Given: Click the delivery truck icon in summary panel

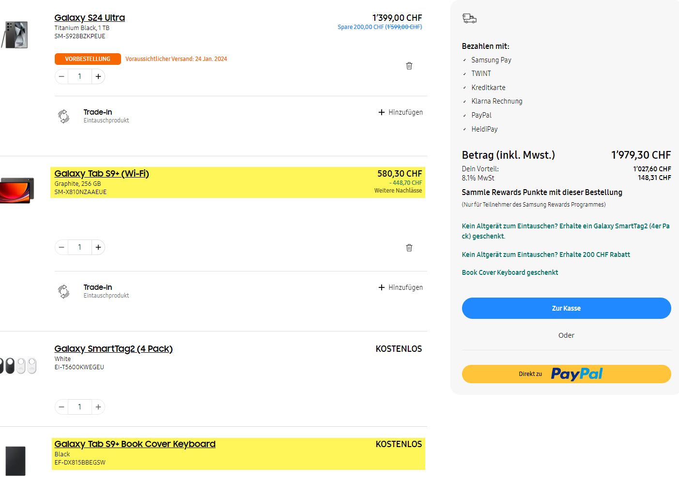Looking at the screenshot, I should [x=469, y=18].
